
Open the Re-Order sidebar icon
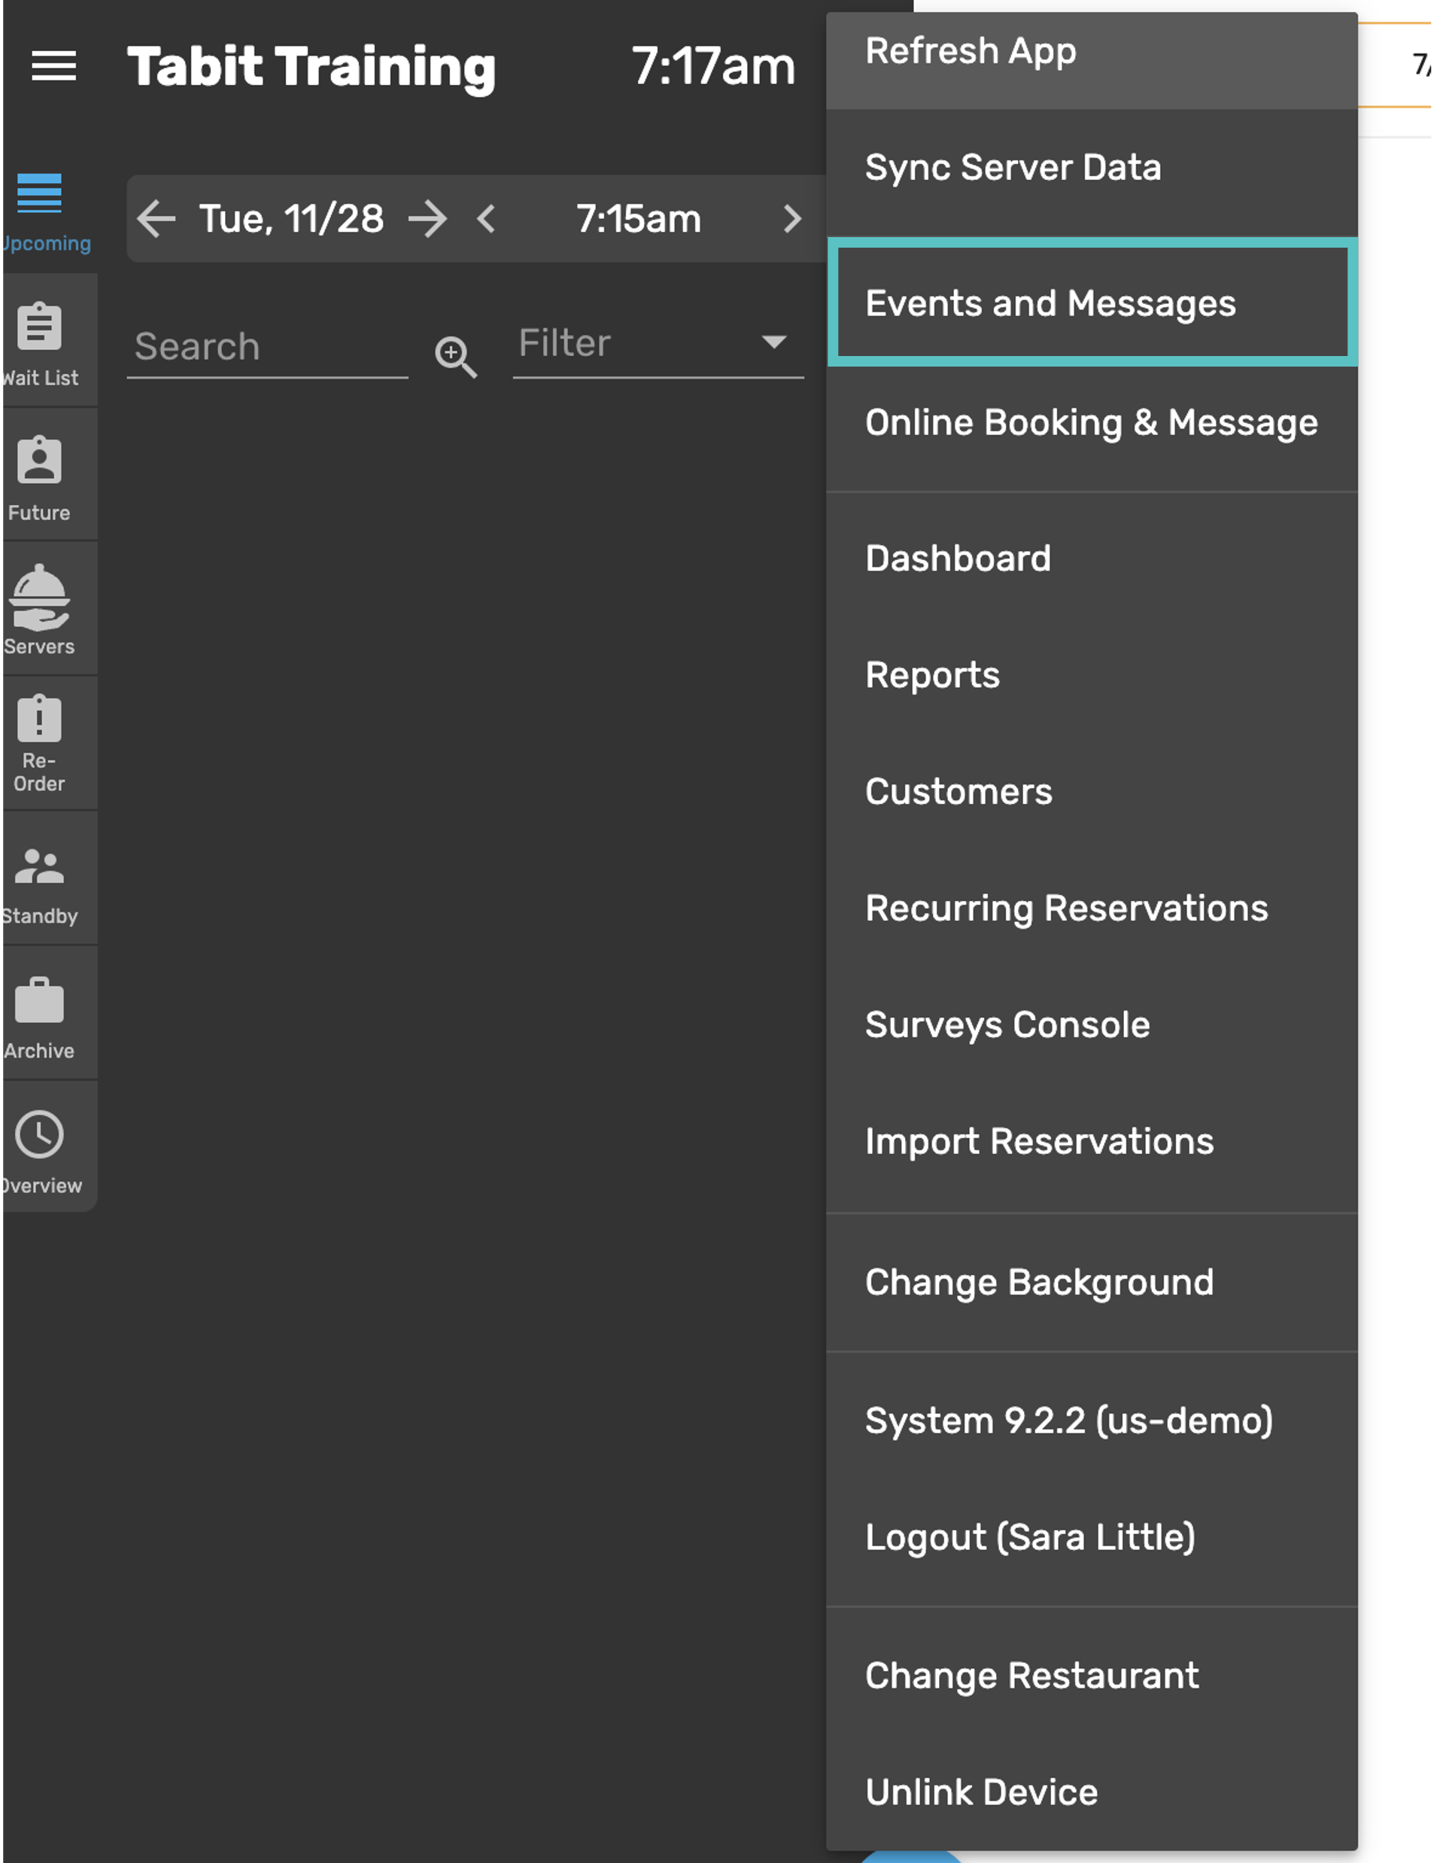coord(39,721)
